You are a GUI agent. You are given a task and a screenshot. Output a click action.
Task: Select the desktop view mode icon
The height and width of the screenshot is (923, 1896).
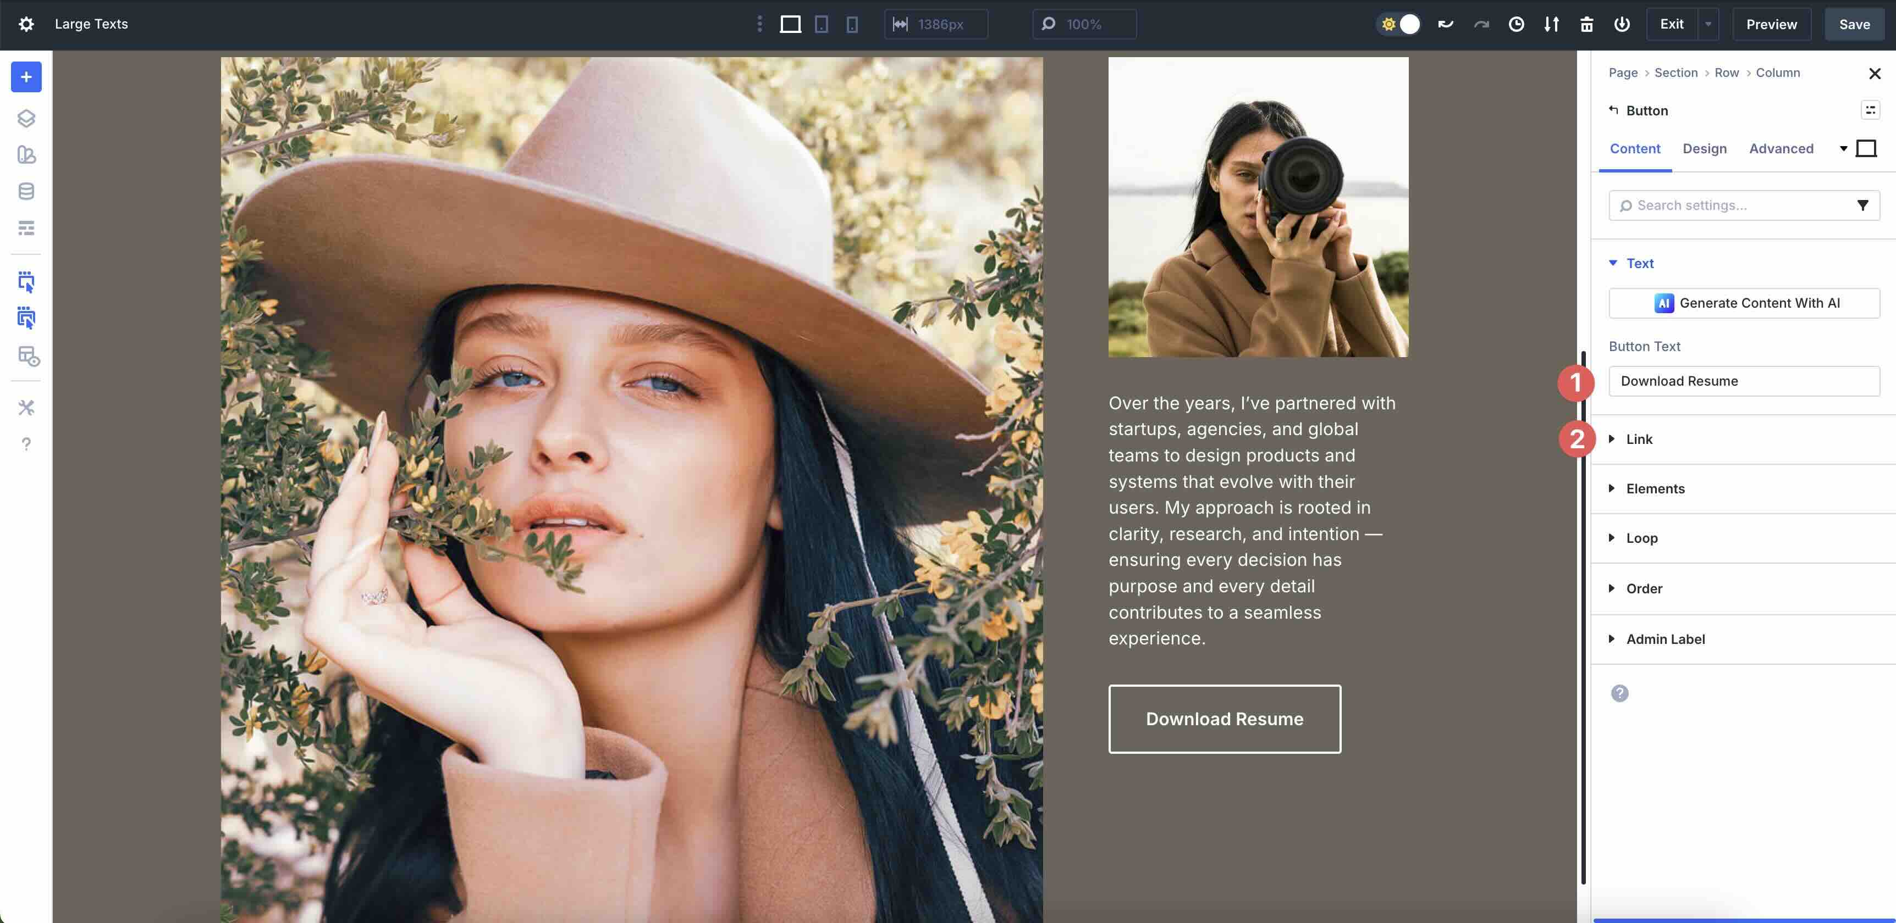tap(790, 24)
